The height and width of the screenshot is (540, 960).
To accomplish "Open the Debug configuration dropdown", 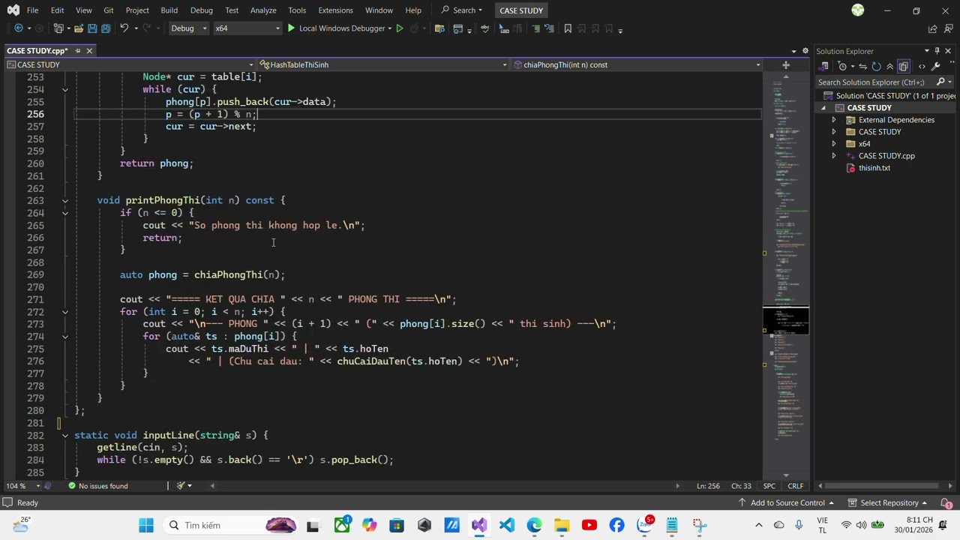I will [188, 28].
